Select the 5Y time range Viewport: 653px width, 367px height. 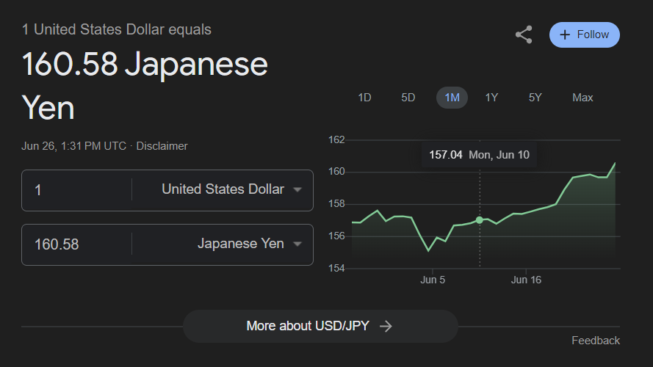click(535, 98)
